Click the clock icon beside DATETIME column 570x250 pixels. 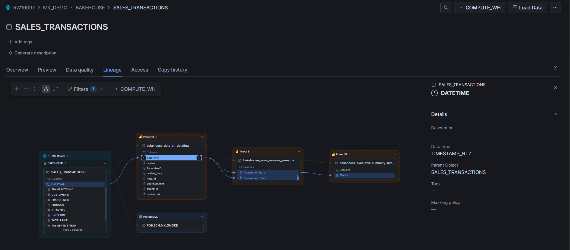pos(49,184)
